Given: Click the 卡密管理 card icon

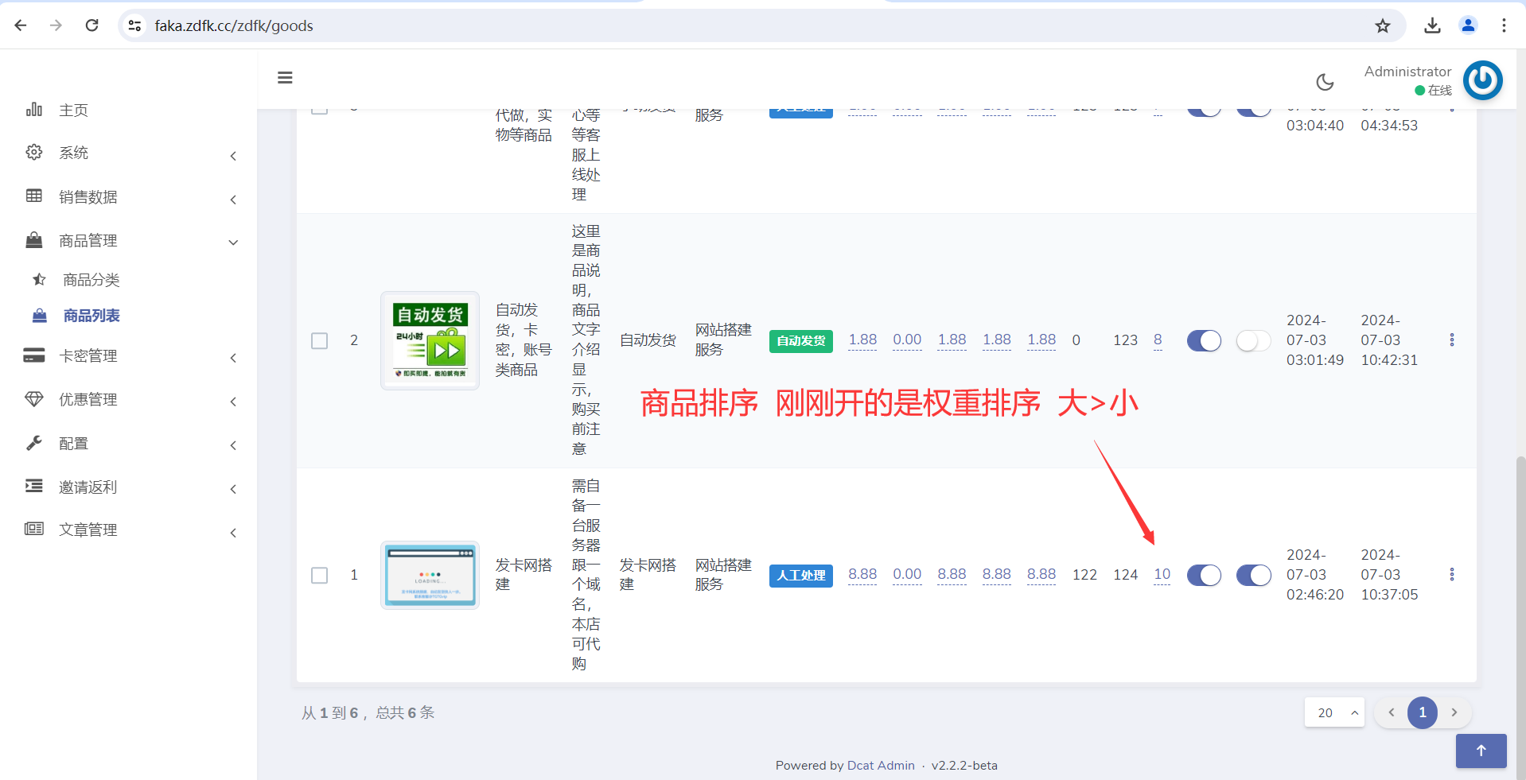Looking at the screenshot, I should (34, 355).
